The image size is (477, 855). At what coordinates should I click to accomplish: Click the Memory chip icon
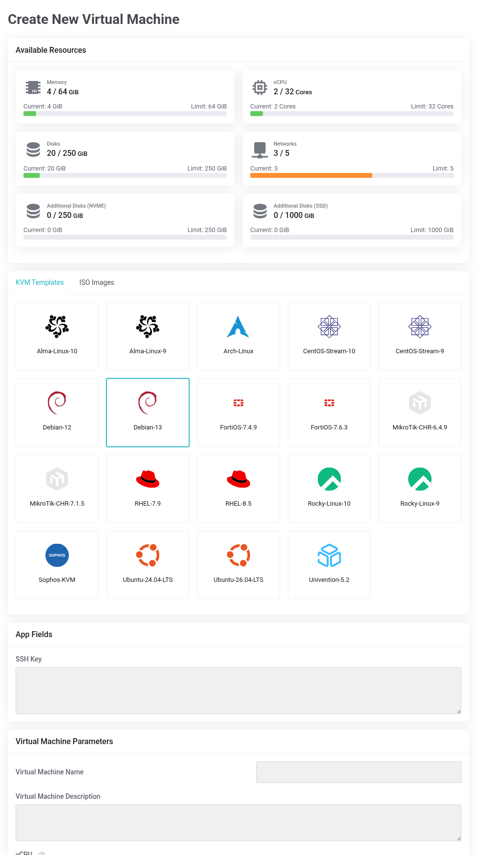coord(33,87)
